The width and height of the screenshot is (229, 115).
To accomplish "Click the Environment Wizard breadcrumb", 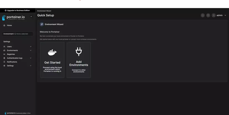I will tap(44, 11).
